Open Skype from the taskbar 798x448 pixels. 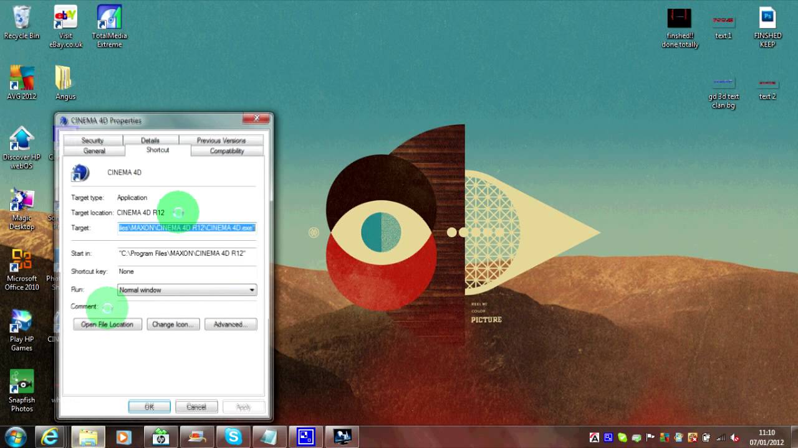pos(233,437)
